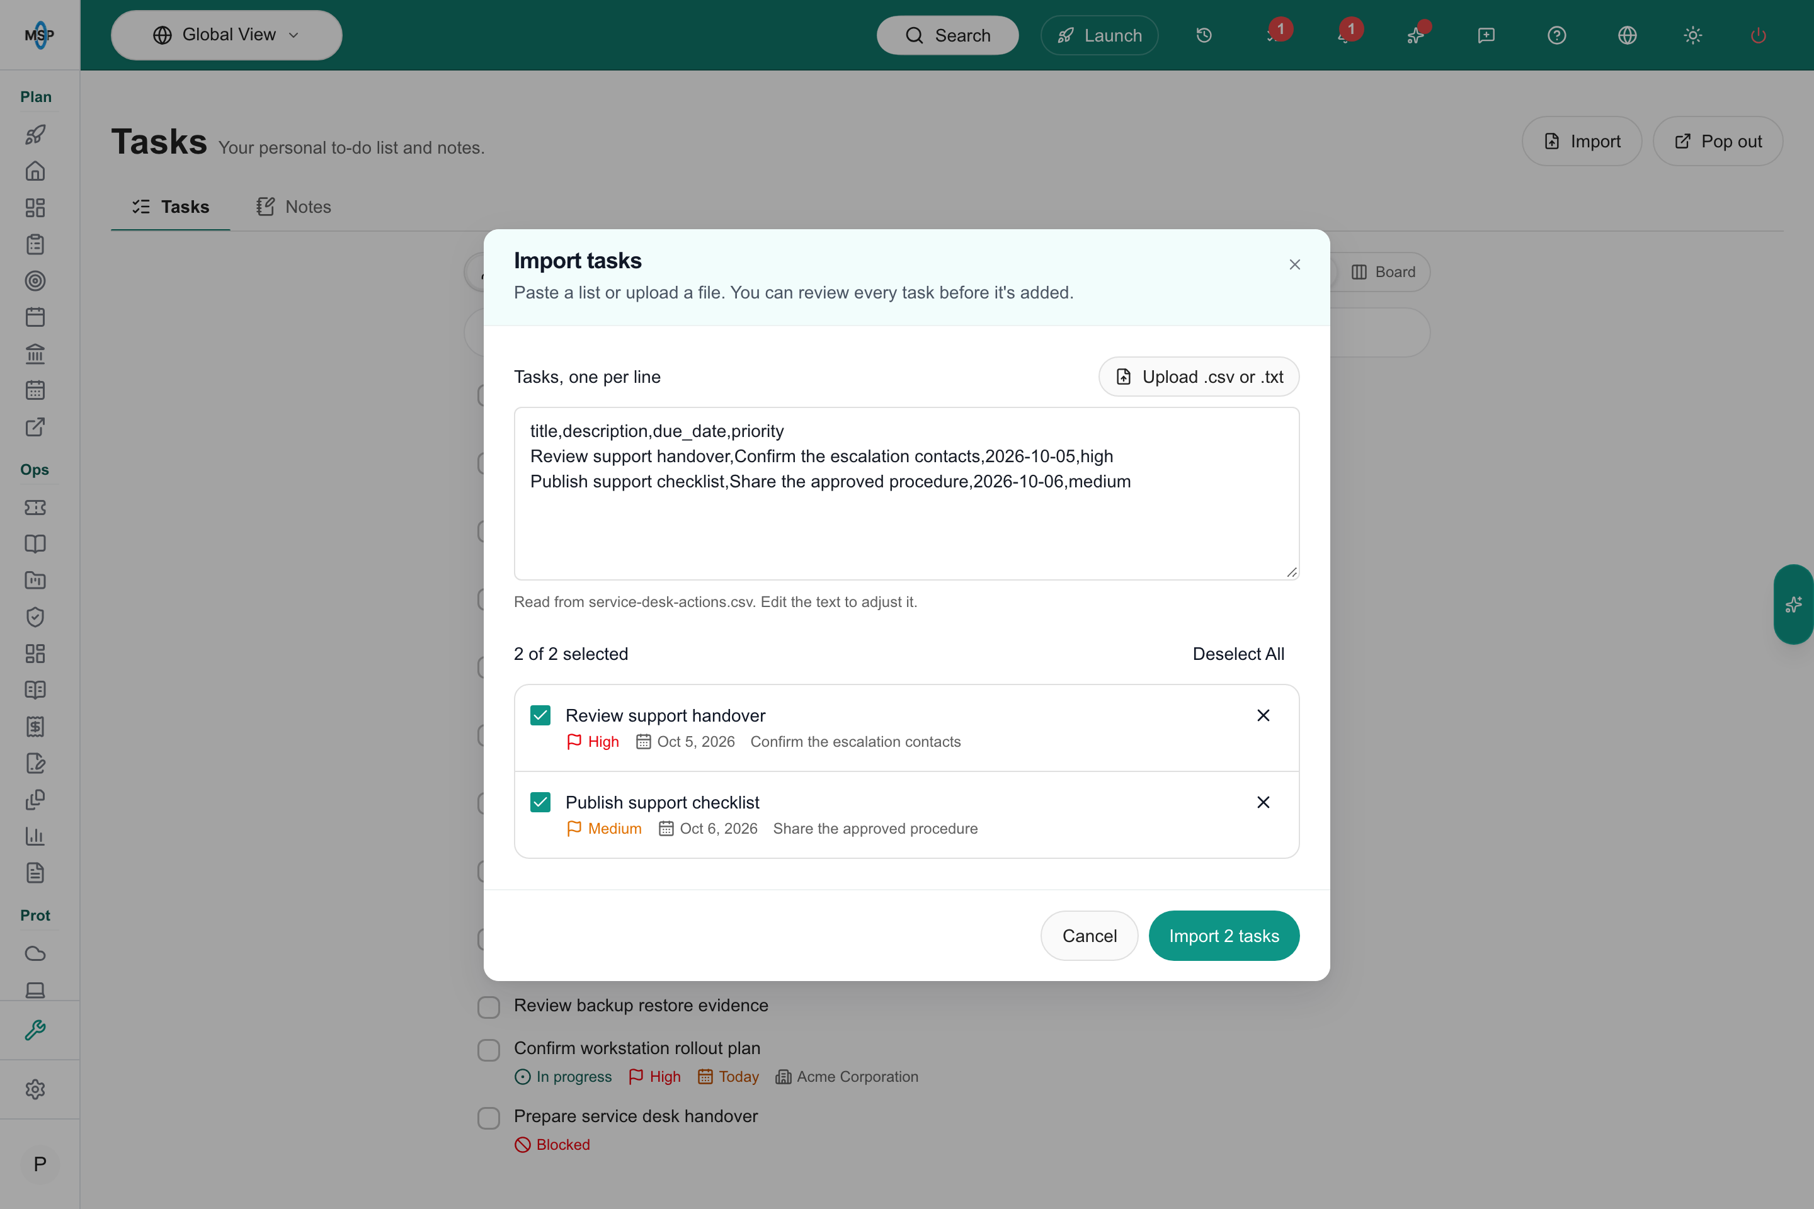Image resolution: width=1814 pixels, height=1209 pixels.
Task: Click the Pop out button
Action: [x=1718, y=141]
